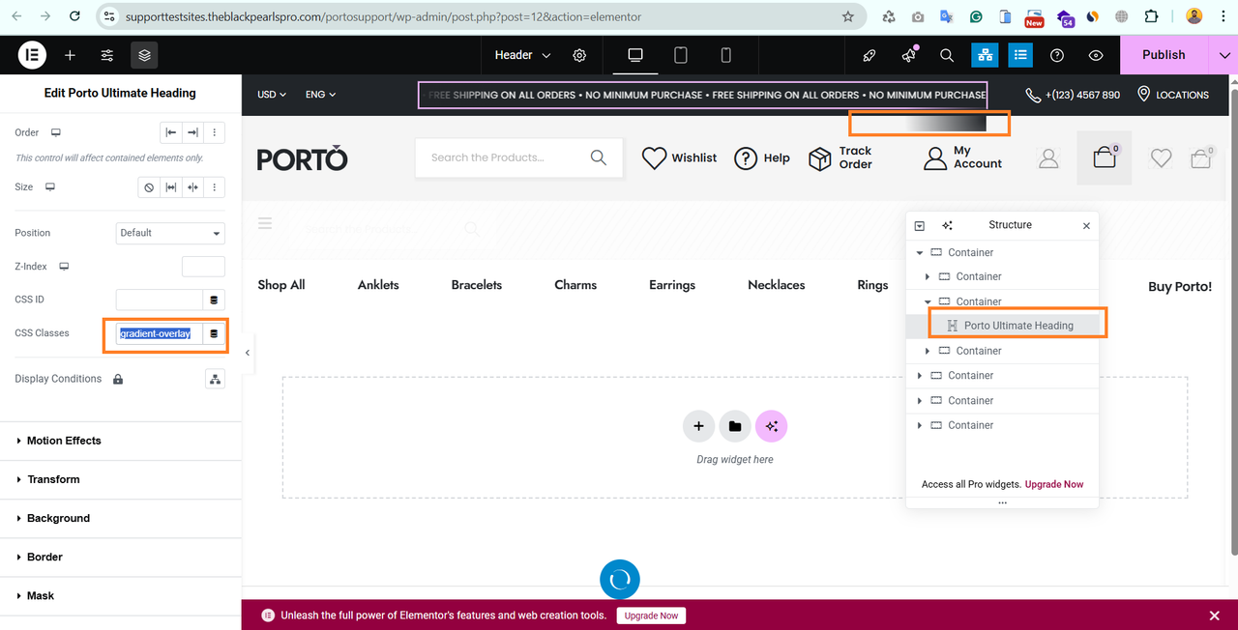Click the Shop All menu item
Viewport: 1238px width, 630px height.
[281, 285]
